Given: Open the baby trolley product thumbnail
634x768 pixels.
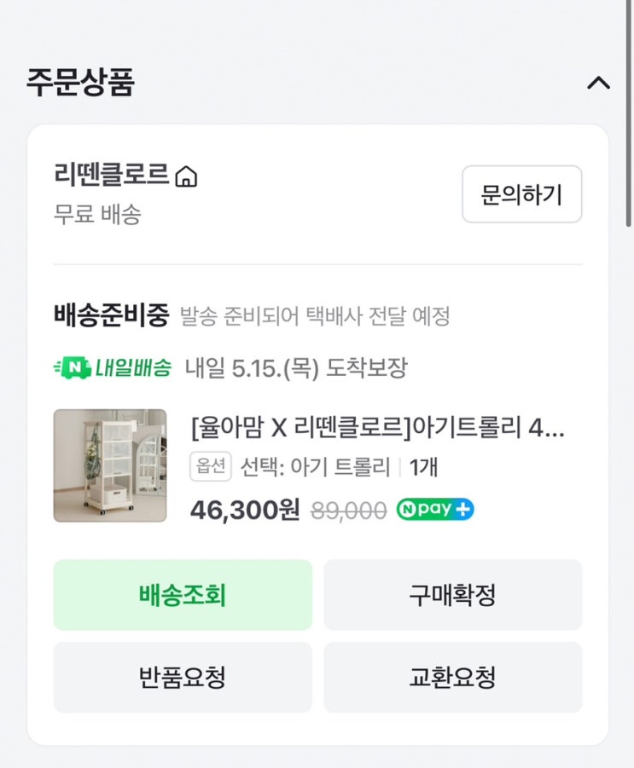Looking at the screenshot, I should click(x=110, y=465).
